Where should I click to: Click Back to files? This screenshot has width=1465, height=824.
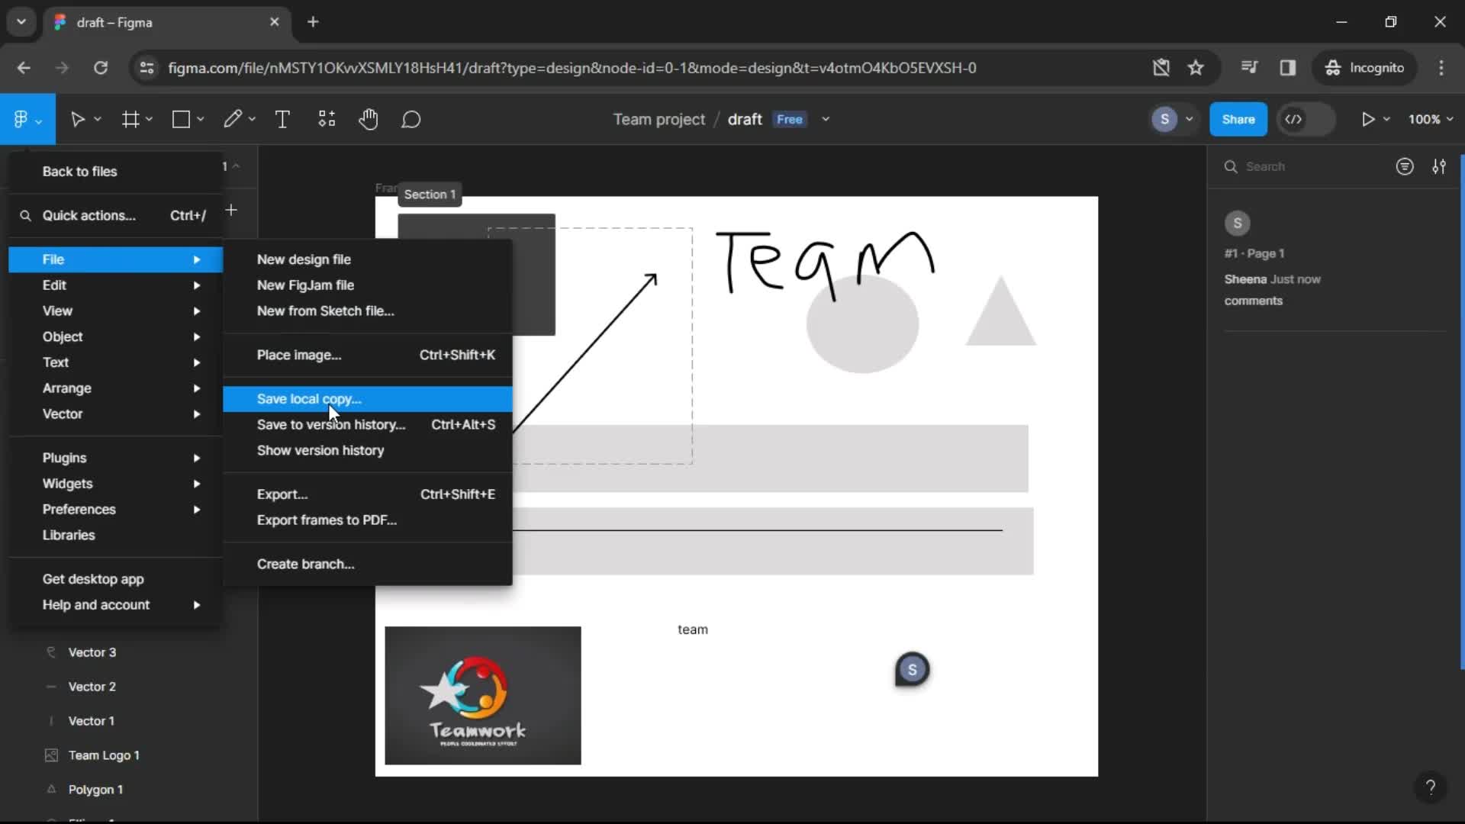pos(115,172)
